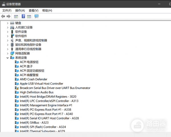The image size is (171, 137).
Task: Select Intel(R) SPI (flash) Controller - A324
Action: coord(43,127)
